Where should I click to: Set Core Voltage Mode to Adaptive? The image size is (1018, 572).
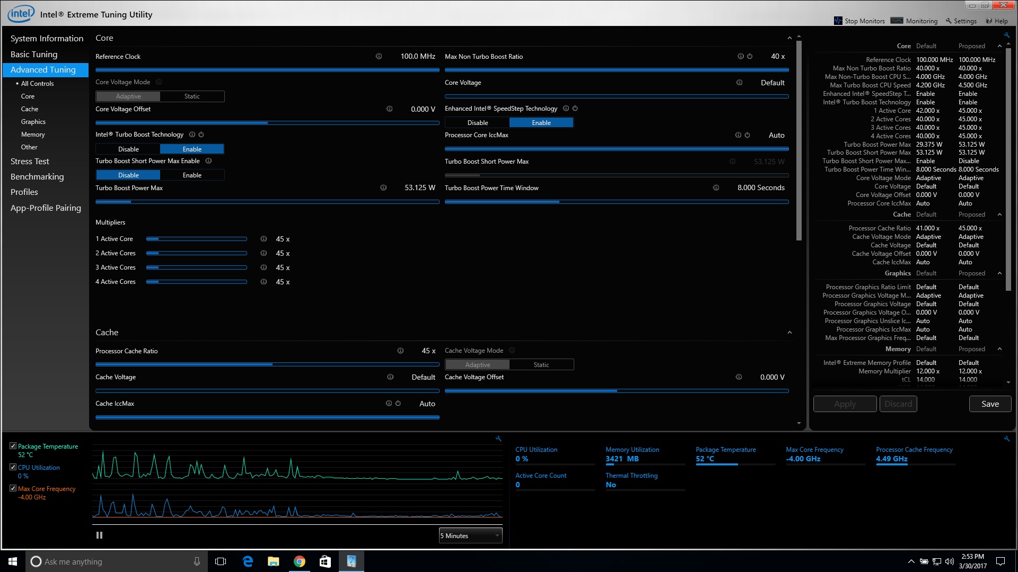128,96
